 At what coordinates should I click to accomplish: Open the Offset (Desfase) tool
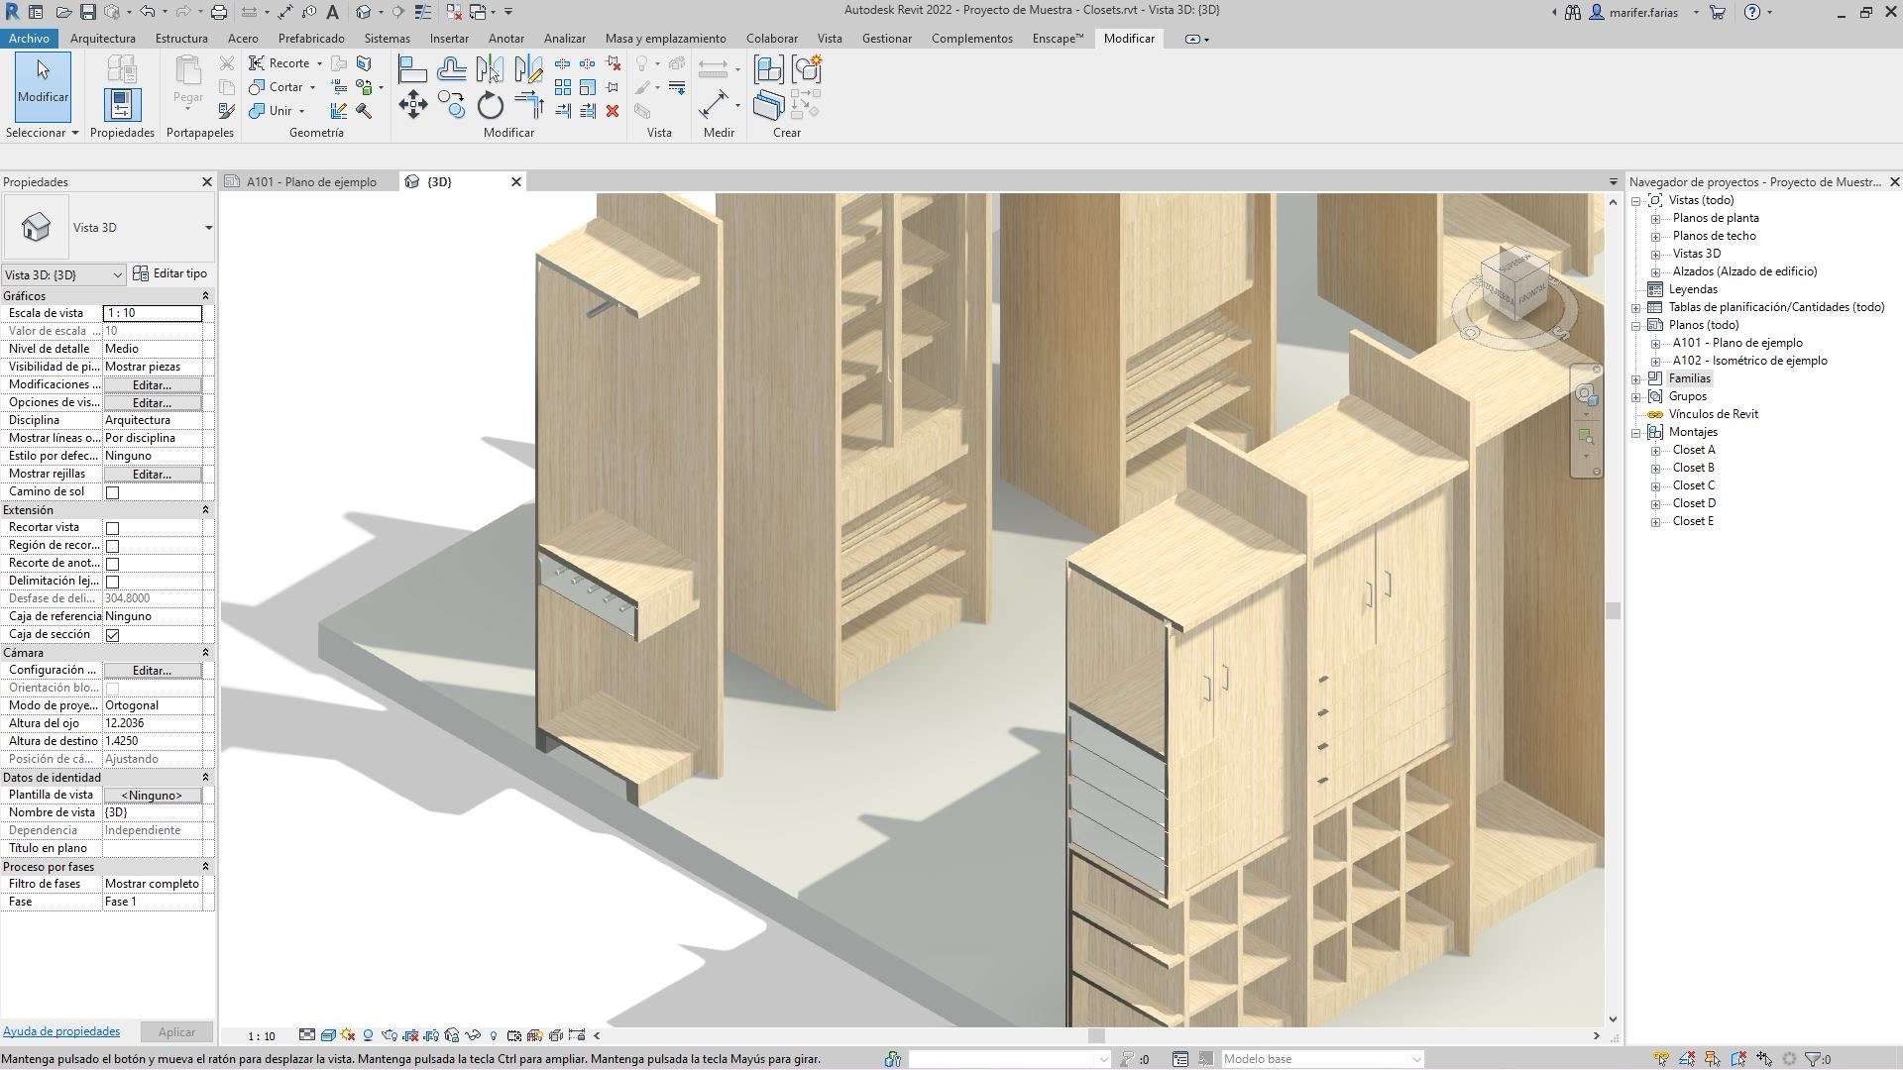point(451,69)
